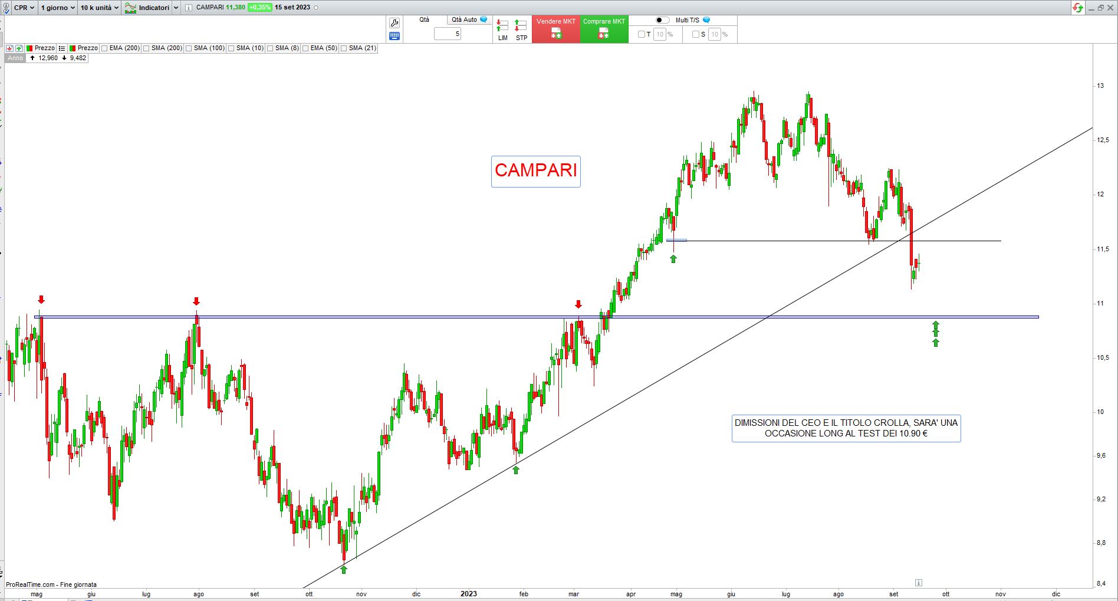Open trading settings with the wrench icon
This screenshot has width=1118, height=601.
coord(394,23)
